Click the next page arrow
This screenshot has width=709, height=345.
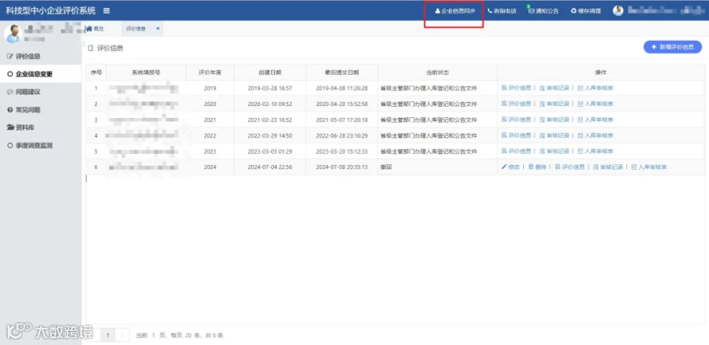tap(122, 335)
